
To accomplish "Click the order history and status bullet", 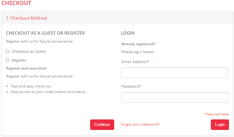I will point(48,92).
